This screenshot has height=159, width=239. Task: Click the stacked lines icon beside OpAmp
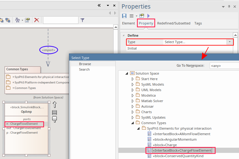pos(55,112)
